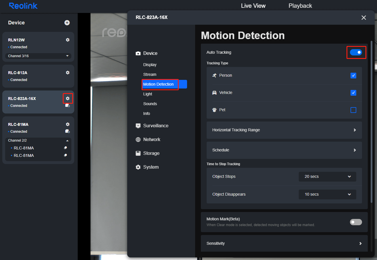Screen dimensions: 377x260
Task: Check the Pet tracking checkbox
Action: (353, 110)
